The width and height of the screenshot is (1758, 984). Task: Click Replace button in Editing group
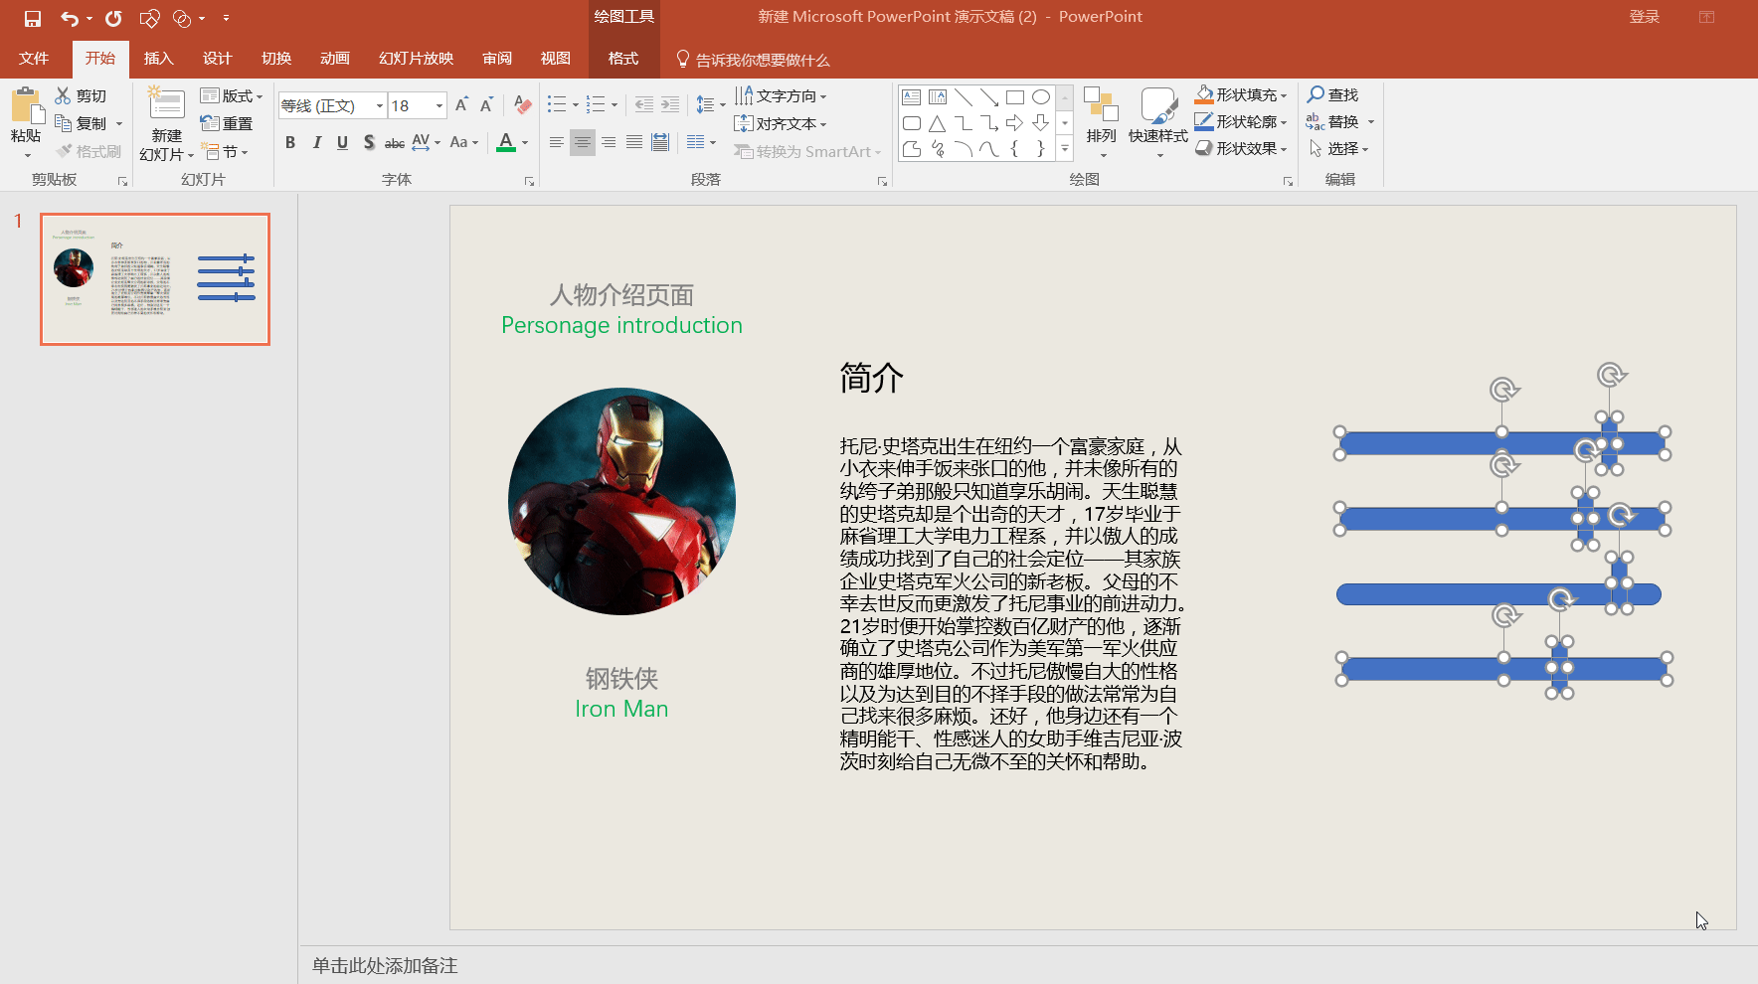[x=1339, y=121]
